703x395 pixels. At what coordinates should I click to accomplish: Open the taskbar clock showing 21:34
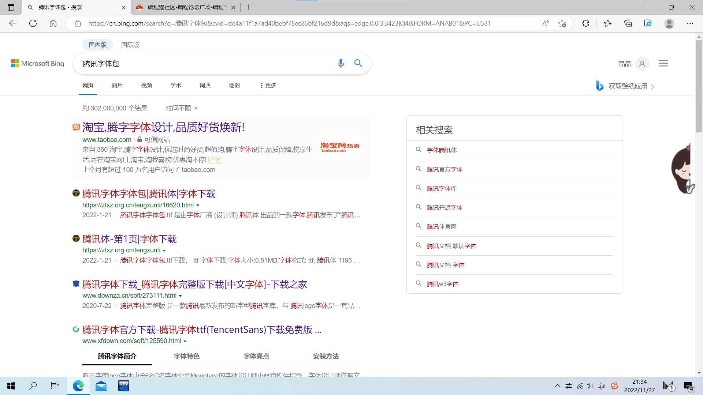pyautogui.click(x=639, y=386)
